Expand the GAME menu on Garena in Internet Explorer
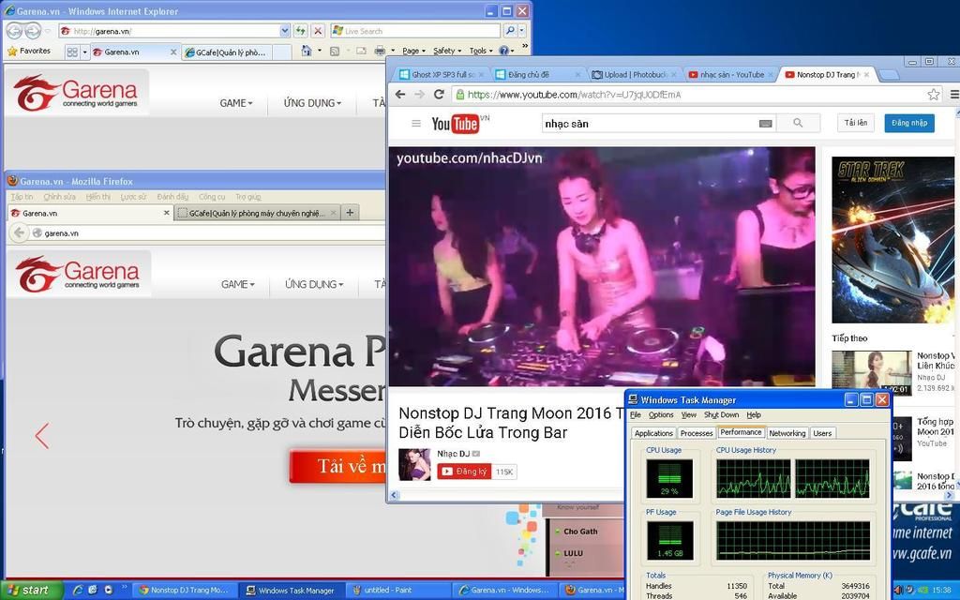Viewport: 960px width, 600px height. pyautogui.click(x=236, y=103)
